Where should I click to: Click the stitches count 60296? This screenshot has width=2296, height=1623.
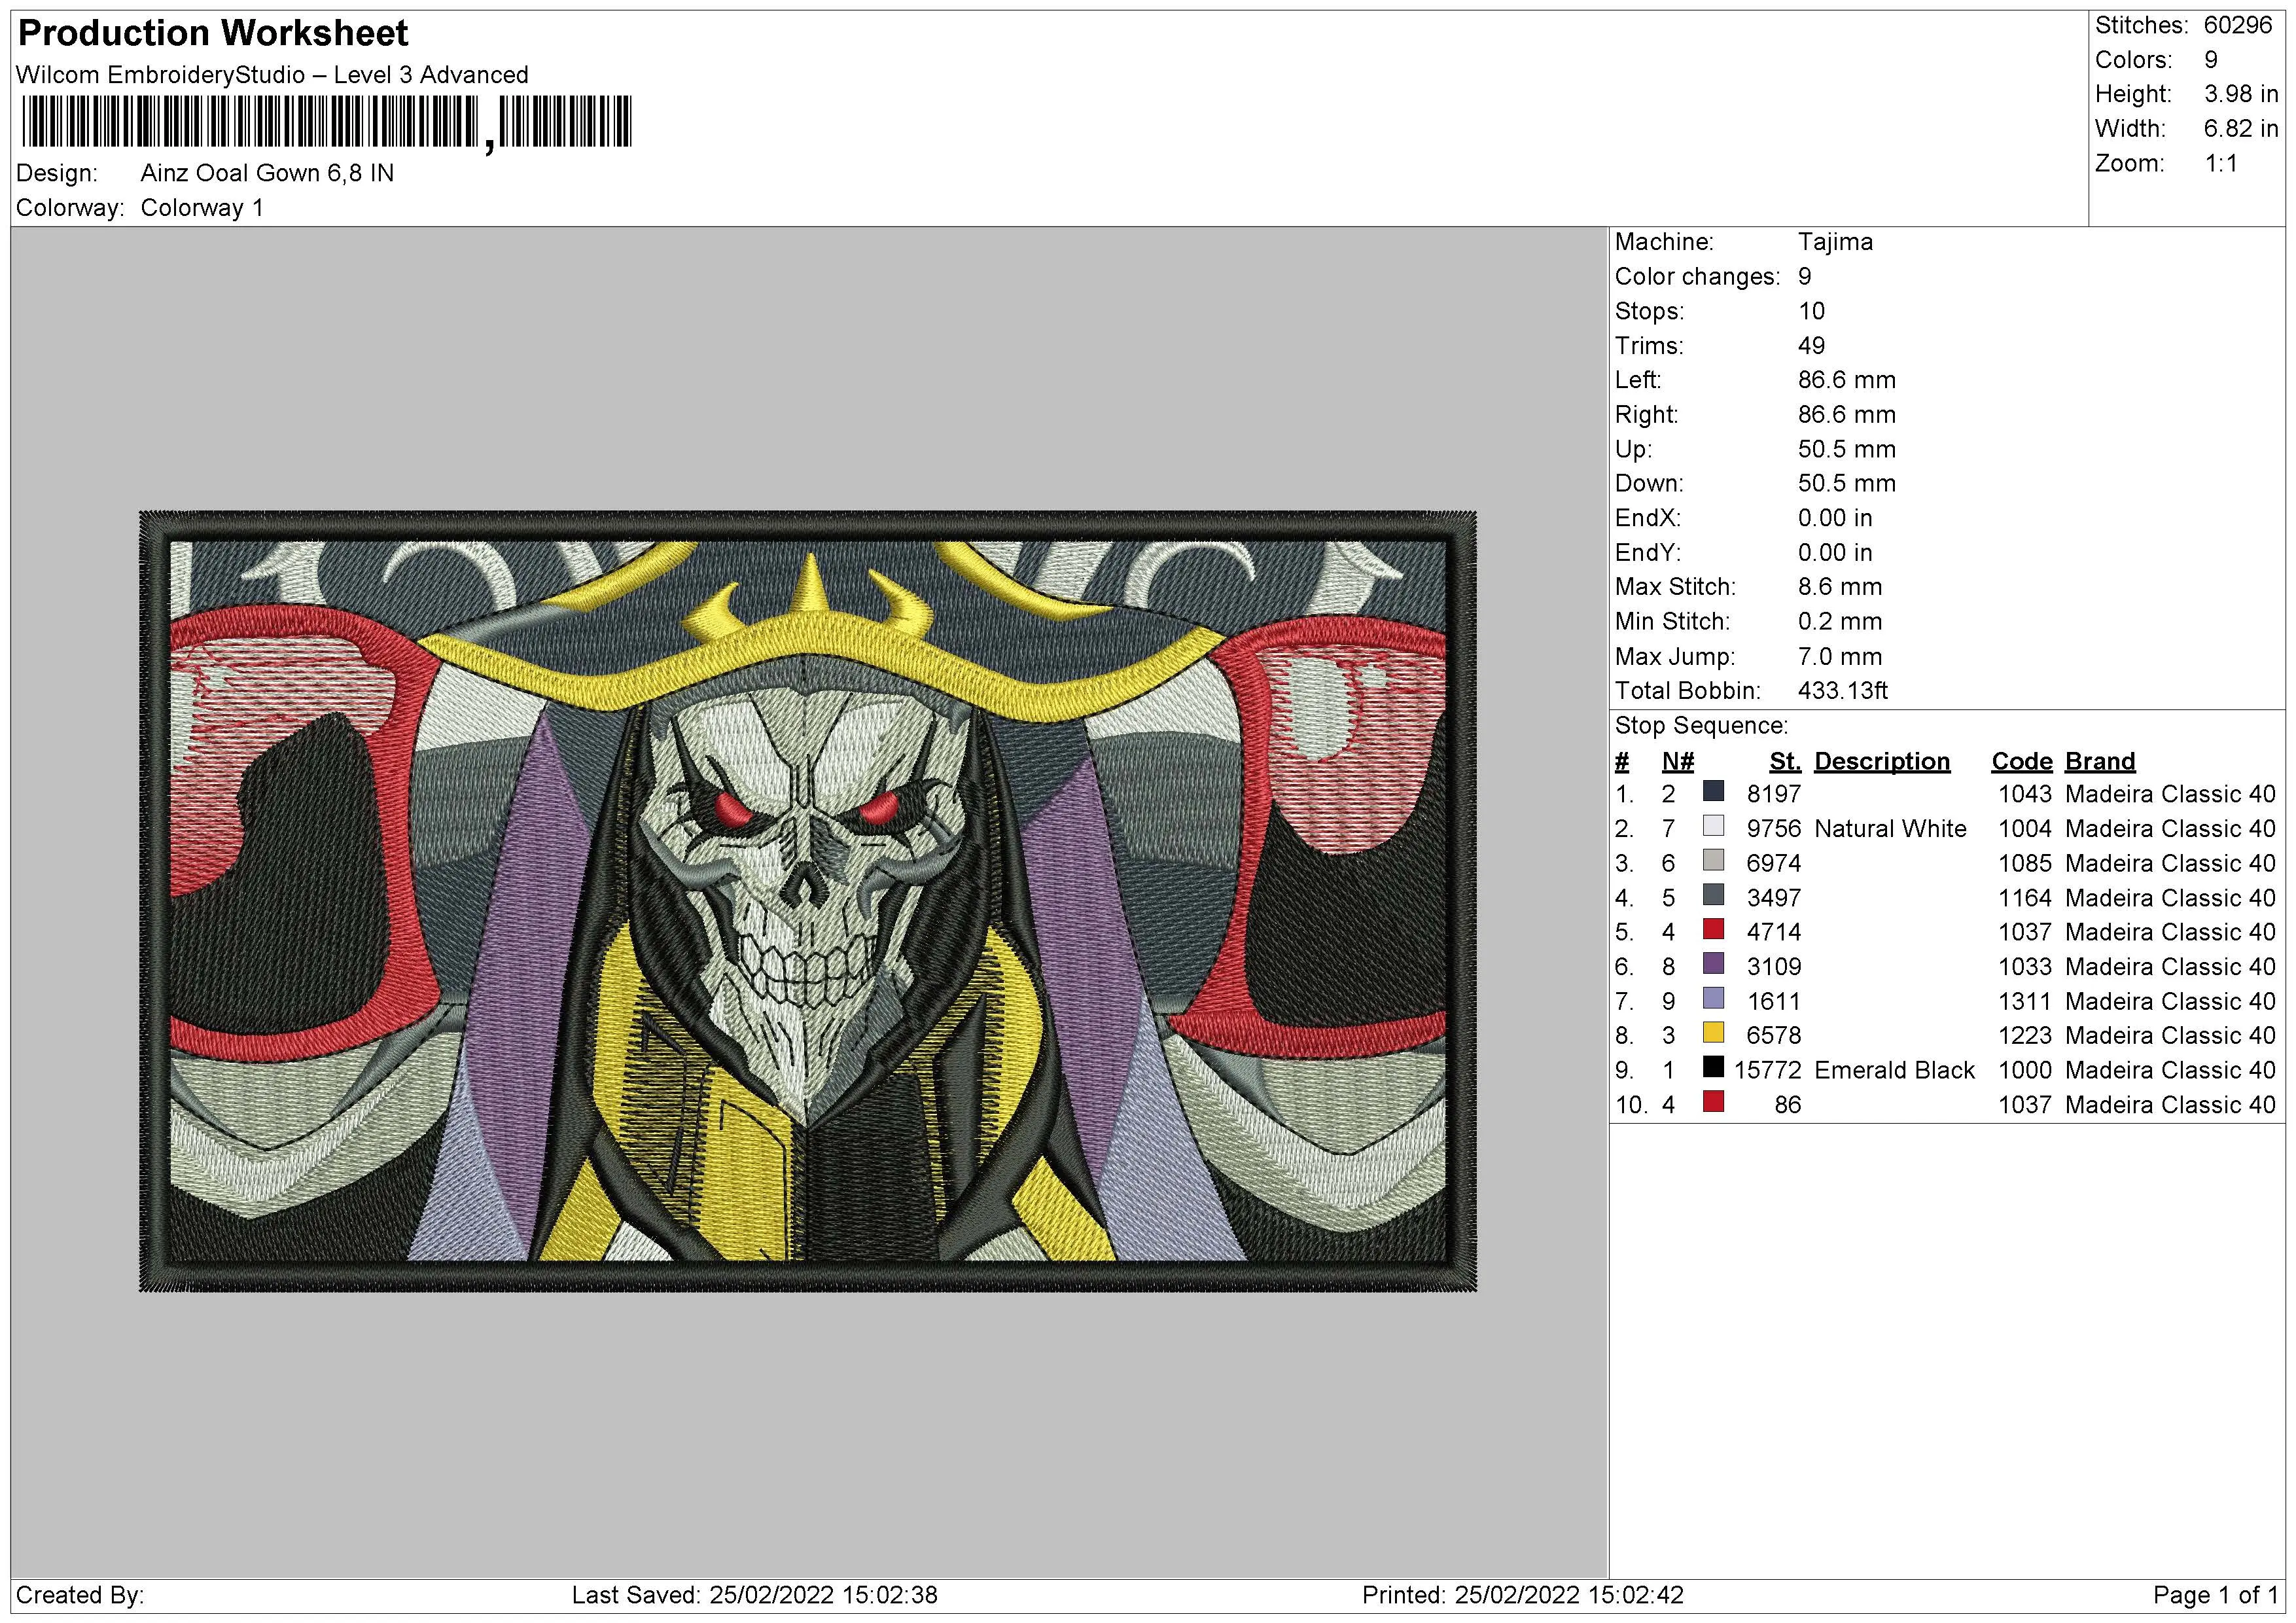point(2238,25)
